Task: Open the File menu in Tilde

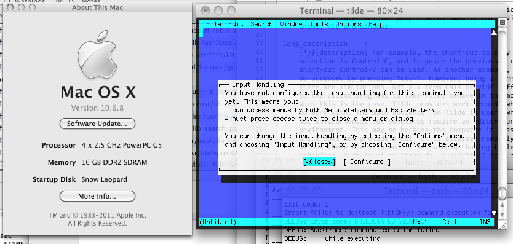Action: [x=213, y=24]
